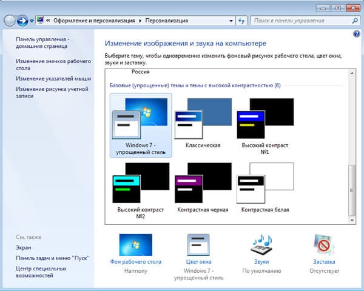364x291 pixels.
Task: Click the Back navigation arrow button
Action: pos(10,21)
